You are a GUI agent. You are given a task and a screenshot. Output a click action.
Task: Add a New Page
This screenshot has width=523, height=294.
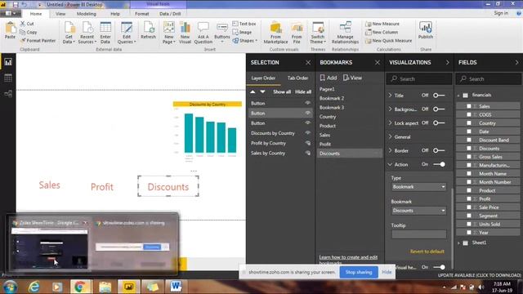tap(169, 33)
